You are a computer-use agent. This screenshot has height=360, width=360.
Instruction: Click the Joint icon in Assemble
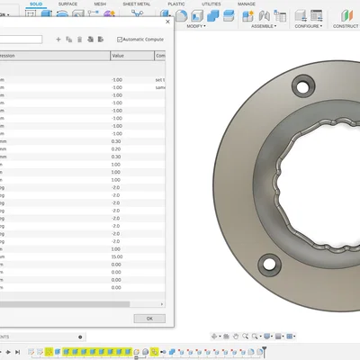(265, 15)
